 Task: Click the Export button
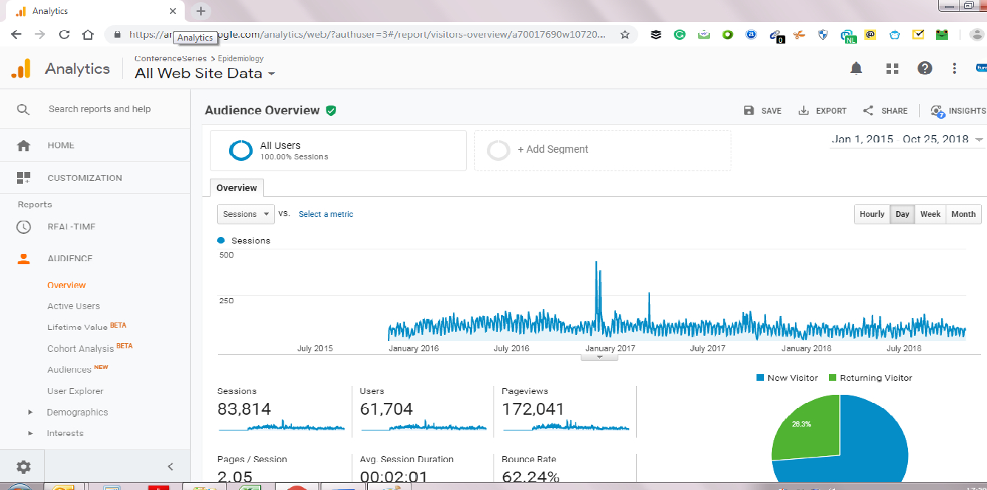click(x=822, y=111)
